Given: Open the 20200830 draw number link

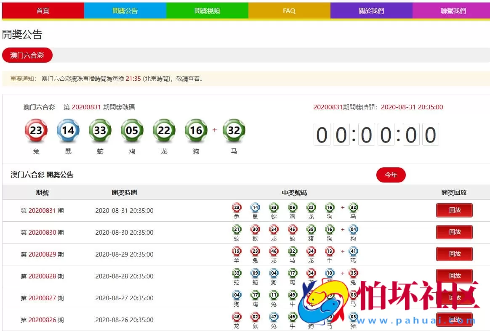Looking at the screenshot, I should [43, 232].
